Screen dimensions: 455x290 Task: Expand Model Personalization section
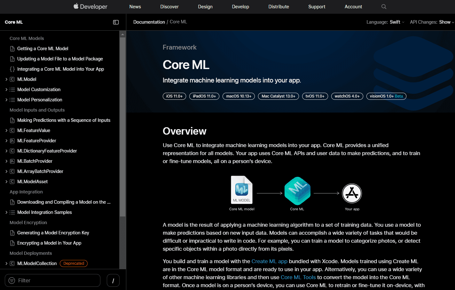tap(6, 100)
